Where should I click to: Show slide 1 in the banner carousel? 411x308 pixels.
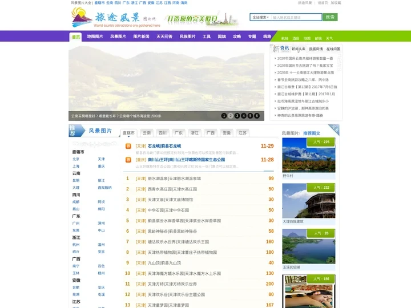(224, 115)
